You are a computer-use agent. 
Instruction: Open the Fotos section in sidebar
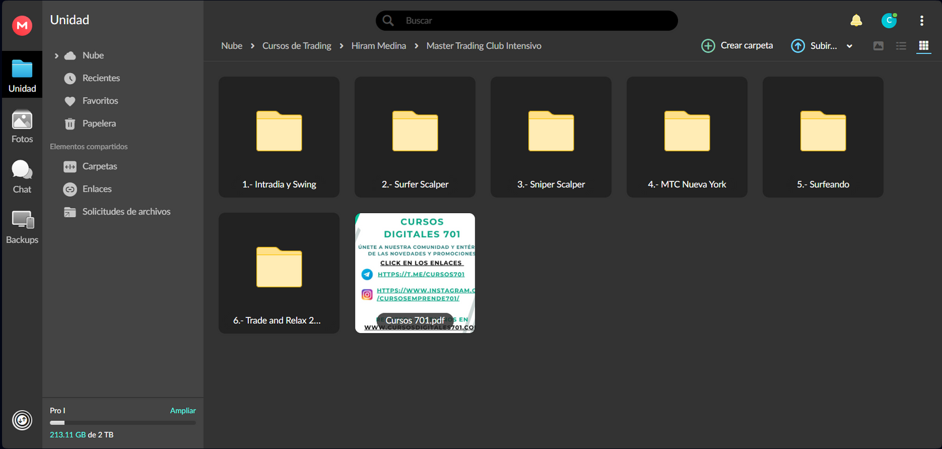(22, 126)
